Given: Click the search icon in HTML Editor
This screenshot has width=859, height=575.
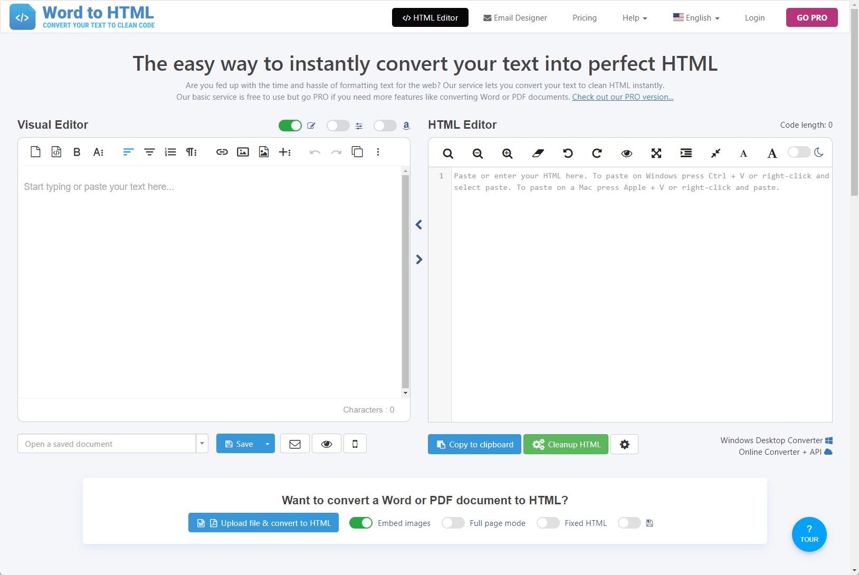Looking at the screenshot, I should point(448,153).
